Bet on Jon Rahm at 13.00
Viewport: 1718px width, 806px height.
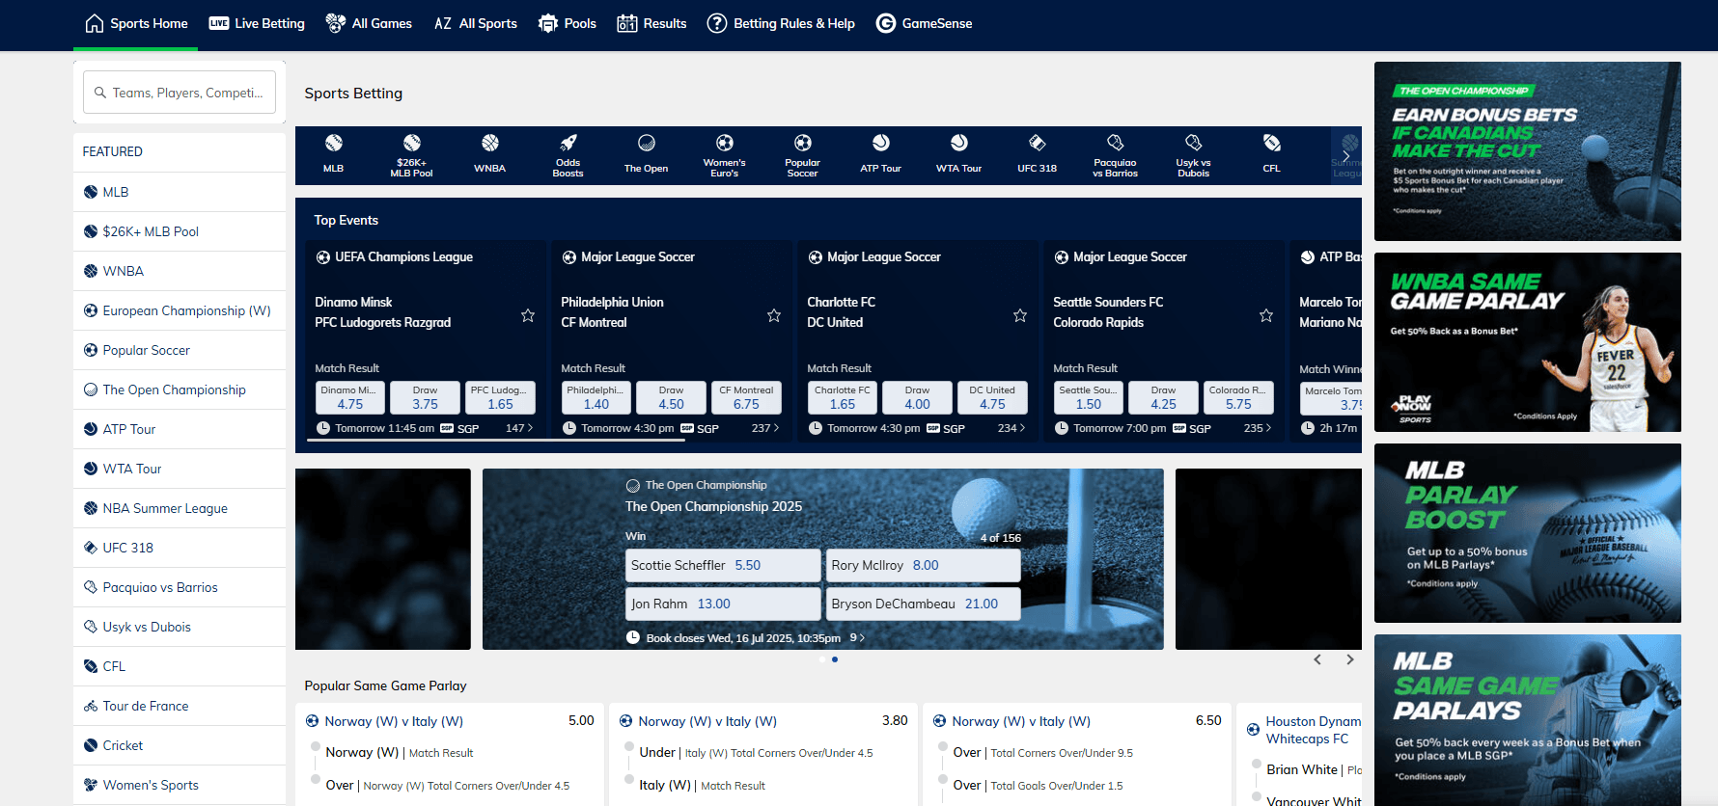[x=723, y=604]
